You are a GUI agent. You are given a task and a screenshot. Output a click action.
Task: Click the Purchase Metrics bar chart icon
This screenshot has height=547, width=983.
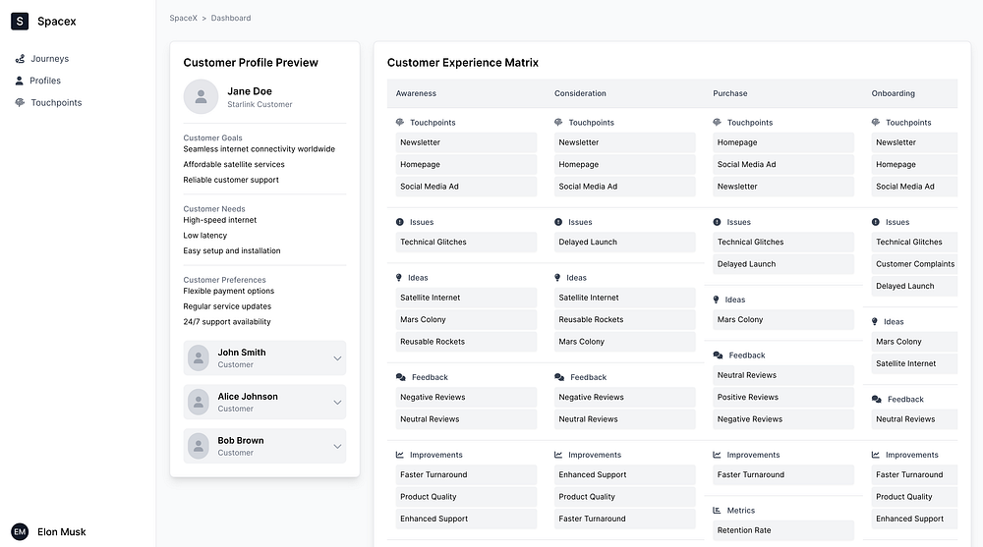718,511
